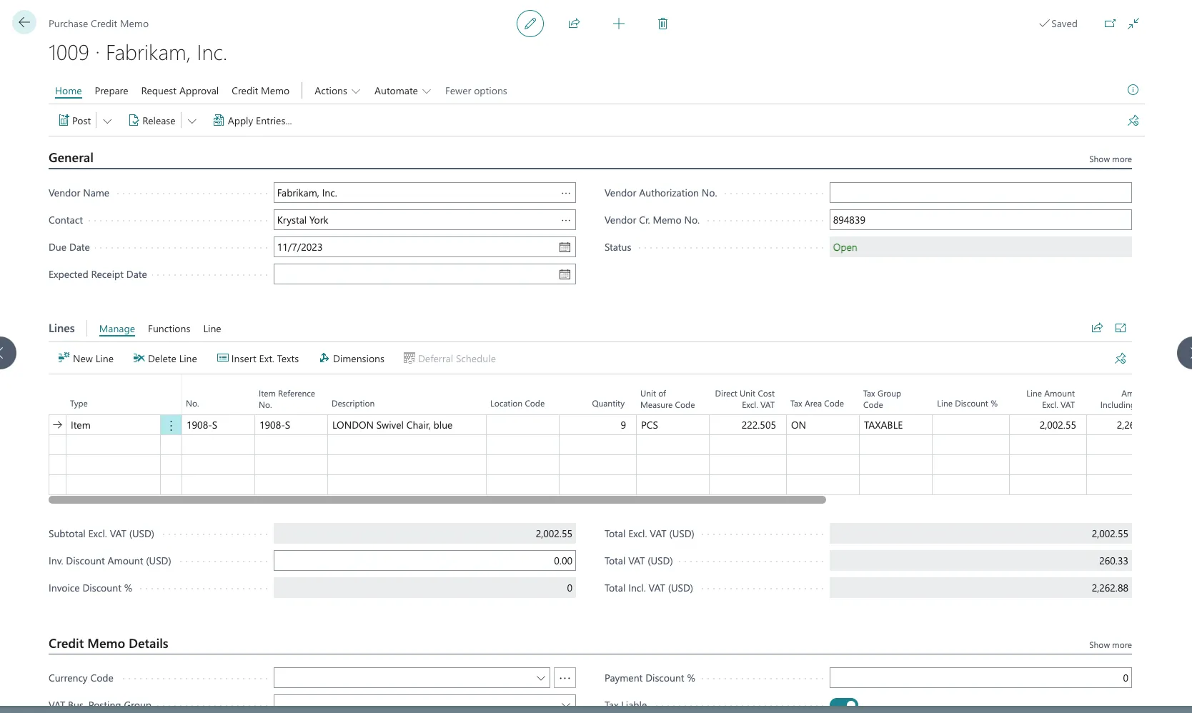Click Tax Area Code ON cell
This screenshot has width=1192, height=713.
823,425
